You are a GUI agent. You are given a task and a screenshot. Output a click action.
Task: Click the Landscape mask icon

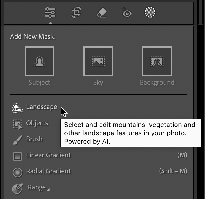(18, 108)
